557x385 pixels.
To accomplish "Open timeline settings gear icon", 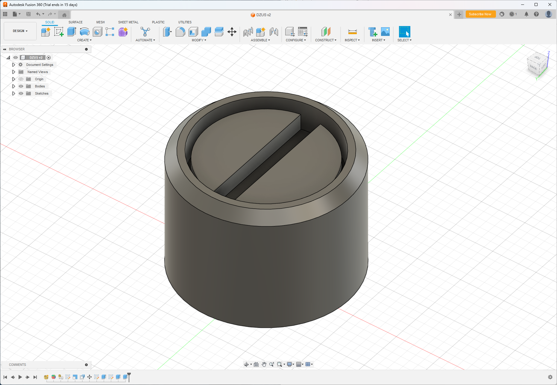I will [550, 377].
